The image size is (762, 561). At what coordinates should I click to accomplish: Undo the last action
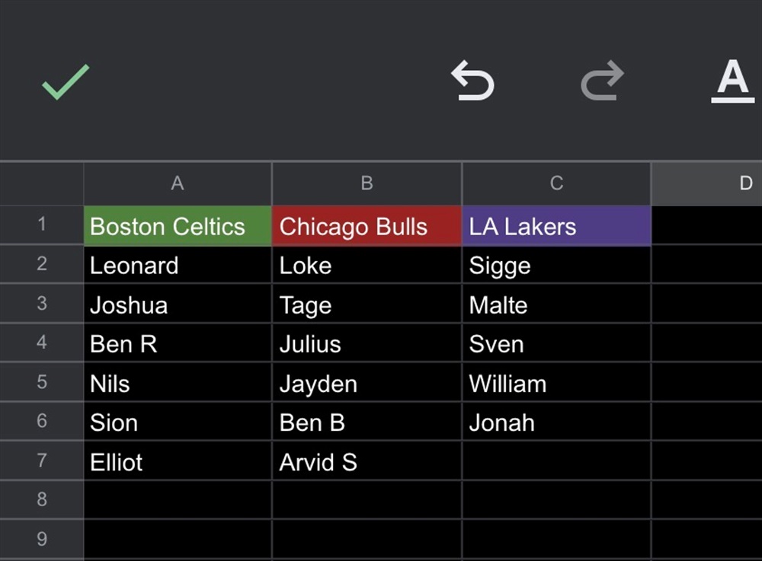(x=472, y=81)
